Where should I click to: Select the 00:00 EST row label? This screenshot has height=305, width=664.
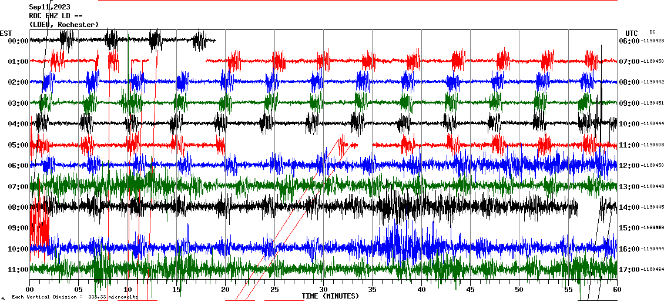(18, 41)
